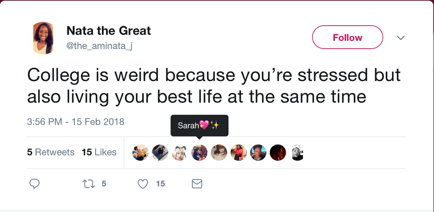Send tweet via the envelope message icon
This screenshot has height=212, width=434.
(197, 184)
